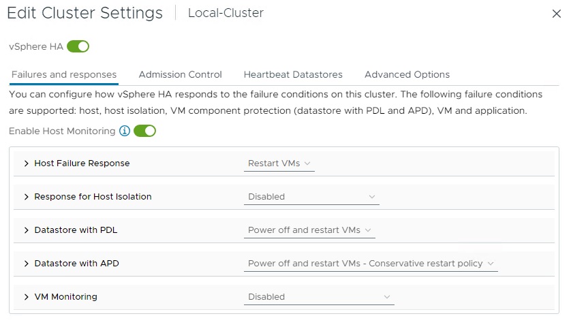
Task: Expand the Response for Host Isolation section
Action: pyautogui.click(x=27, y=197)
